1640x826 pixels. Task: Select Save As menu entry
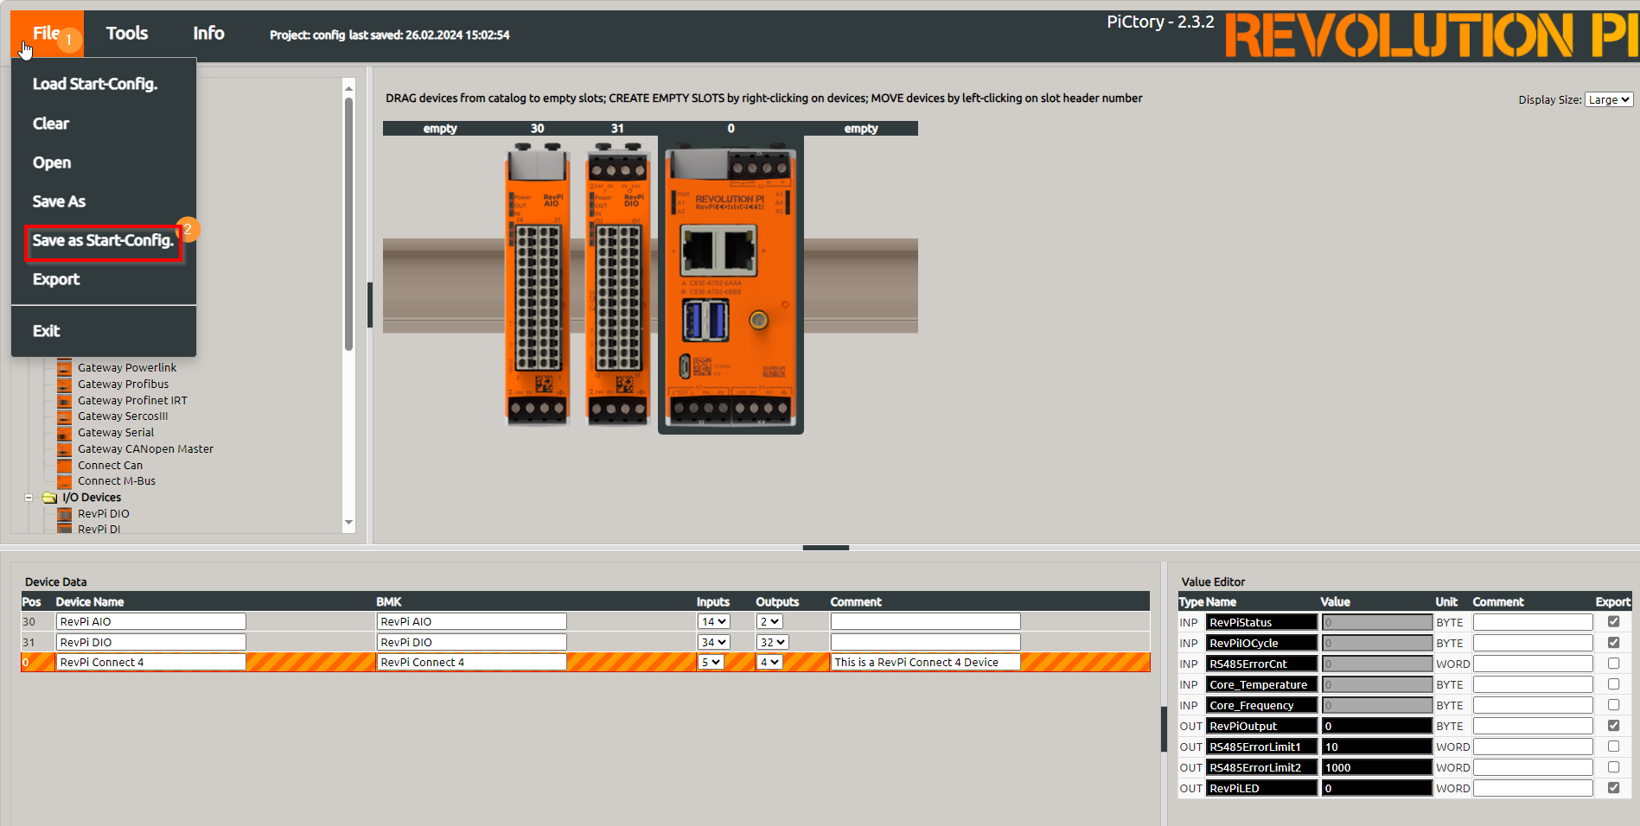[59, 201]
